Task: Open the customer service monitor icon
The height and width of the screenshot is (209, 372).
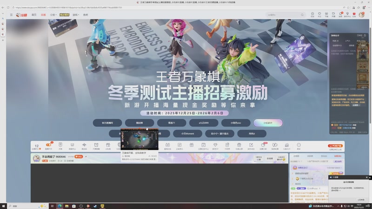Action: pos(72,146)
